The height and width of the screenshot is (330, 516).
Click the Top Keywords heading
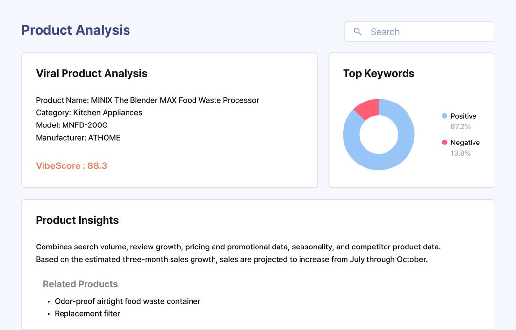click(378, 73)
